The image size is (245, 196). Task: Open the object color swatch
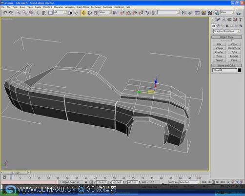tap(240, 70)
